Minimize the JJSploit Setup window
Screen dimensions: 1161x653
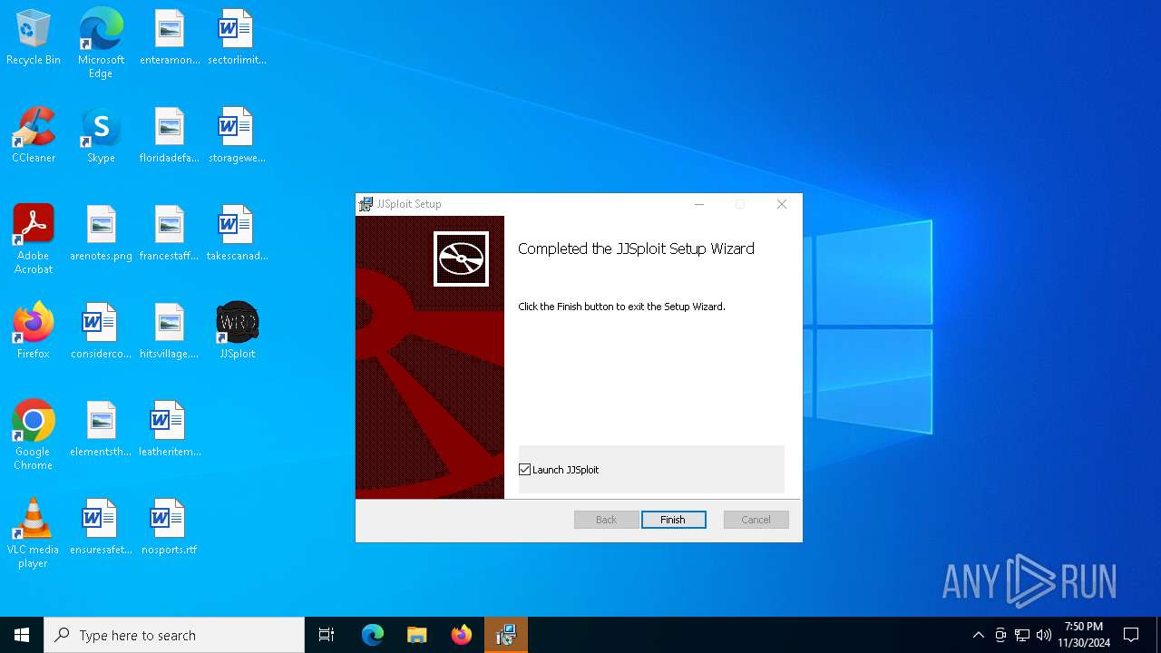699,204
